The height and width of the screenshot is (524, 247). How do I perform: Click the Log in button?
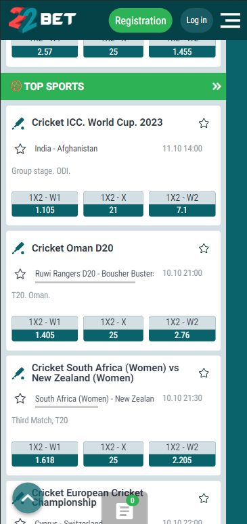point(196,20)
